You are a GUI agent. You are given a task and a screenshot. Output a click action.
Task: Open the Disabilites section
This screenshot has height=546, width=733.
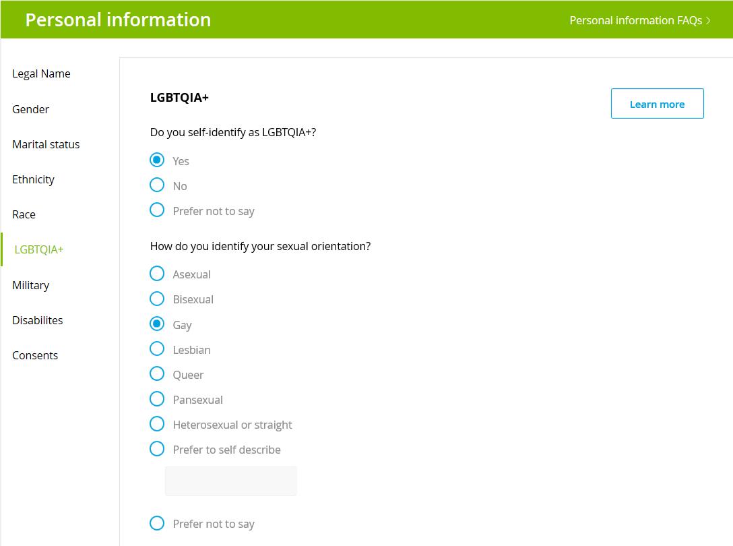(x=38, y=320)
